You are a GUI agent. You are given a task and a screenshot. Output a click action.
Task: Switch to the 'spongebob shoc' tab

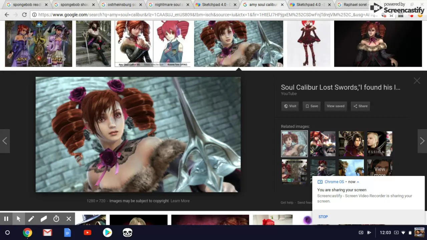click(x=75, y=5)
